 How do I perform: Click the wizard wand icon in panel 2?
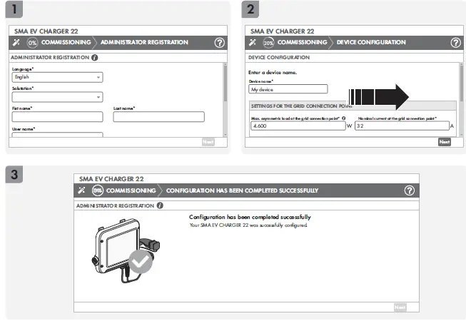[253, 43]
